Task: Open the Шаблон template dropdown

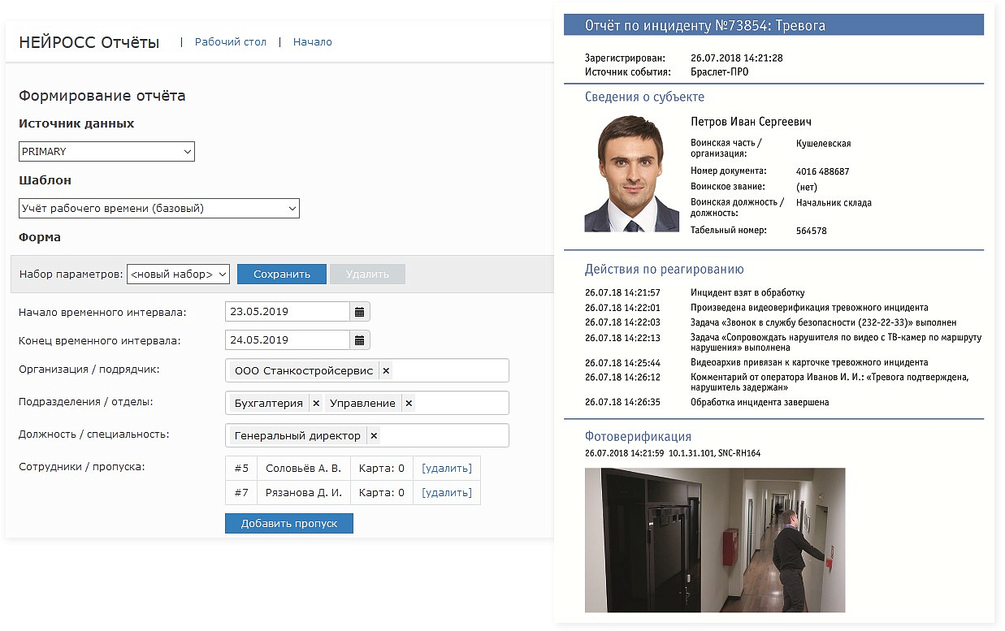Action: click(159, 208)
